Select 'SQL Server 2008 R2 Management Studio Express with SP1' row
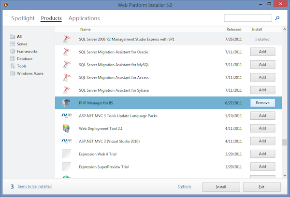290x197 pixels. point(168,39)
